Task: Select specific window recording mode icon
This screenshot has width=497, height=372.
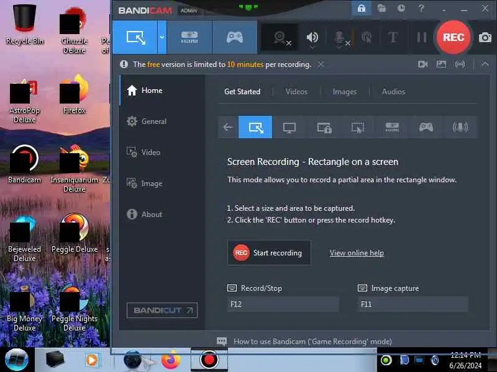Action: pos(324,128)
